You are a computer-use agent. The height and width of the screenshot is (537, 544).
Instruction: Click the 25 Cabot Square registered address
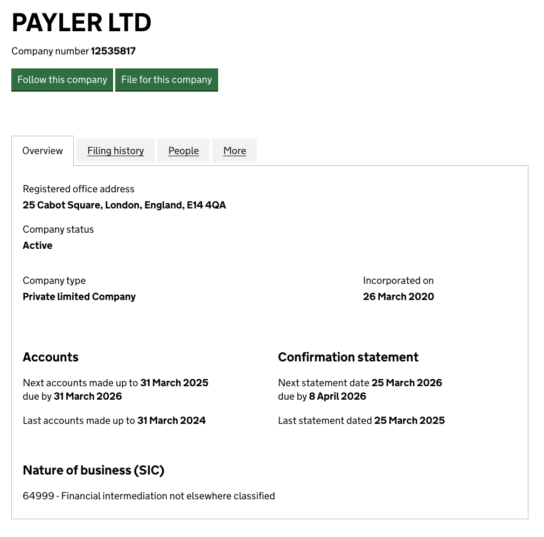[124, 205]
